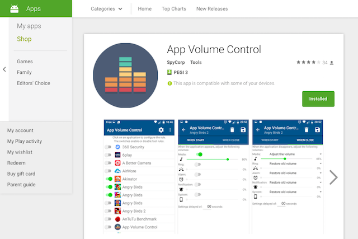Show next screenshots with right arrow
Screen dimensions: 358x239
click(x=333, y=177)
